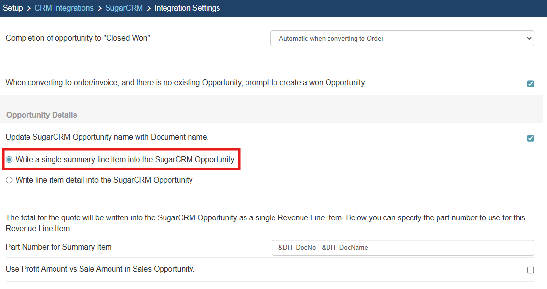
Task: Click the When converting to order/invoice label text
Action: click(x=185, y=82)
